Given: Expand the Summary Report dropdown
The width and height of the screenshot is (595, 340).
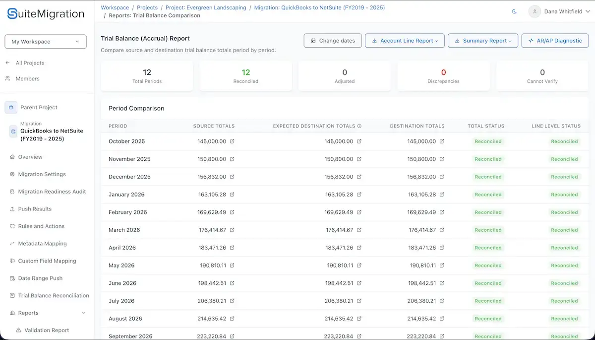Looking at the screenshot, I should 483,41.
